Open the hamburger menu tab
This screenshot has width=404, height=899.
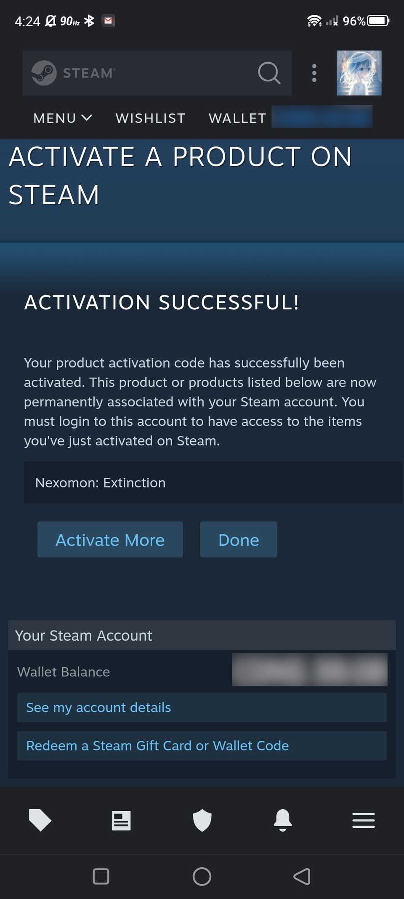[364, 820]
